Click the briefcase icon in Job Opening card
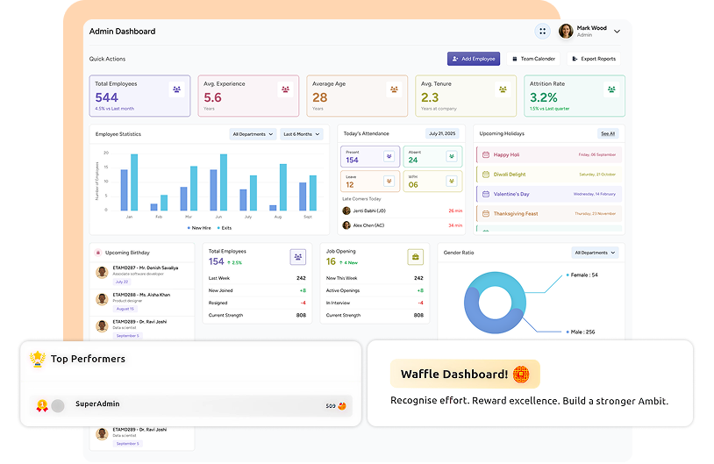The height and width of the screenshot is (464, 714). click(415, 257)
